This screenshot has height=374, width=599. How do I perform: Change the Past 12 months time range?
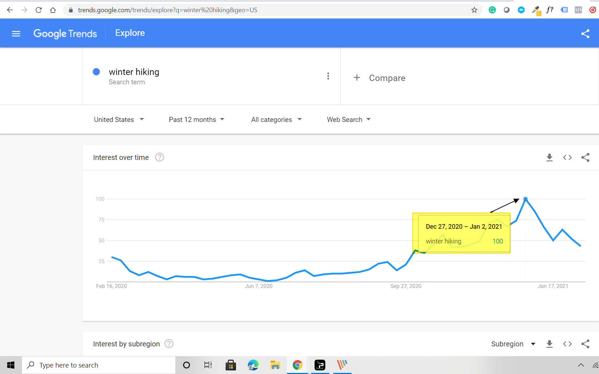tap(197, 119)
